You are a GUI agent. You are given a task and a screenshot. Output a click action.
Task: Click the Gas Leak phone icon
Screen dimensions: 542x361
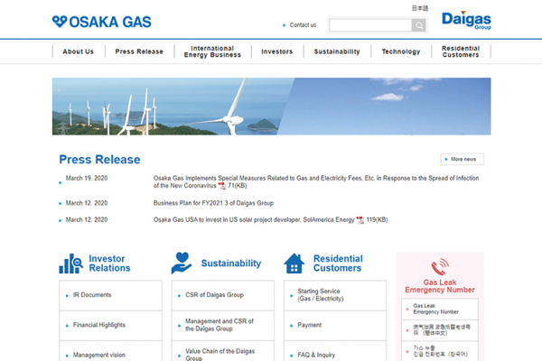tap(440, 267)
